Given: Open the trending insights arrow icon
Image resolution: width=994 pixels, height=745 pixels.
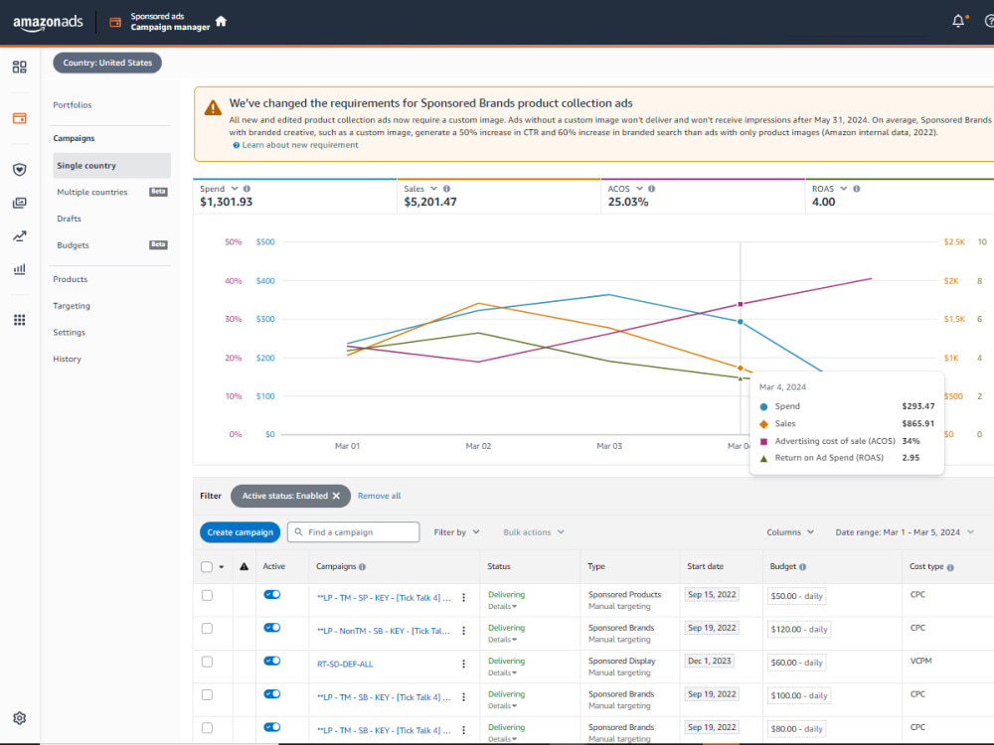Looking at the screenshot, I should pos(20,236).
